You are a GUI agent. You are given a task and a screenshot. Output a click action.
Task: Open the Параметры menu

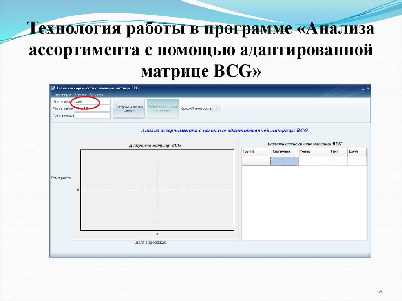pos(62,94)
